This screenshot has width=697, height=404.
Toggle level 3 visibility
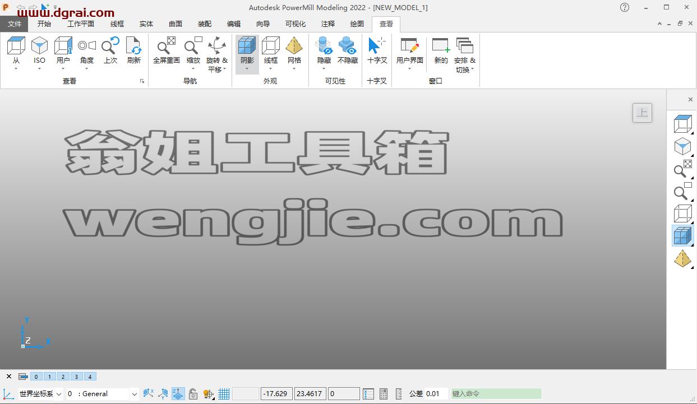[76, 377]
